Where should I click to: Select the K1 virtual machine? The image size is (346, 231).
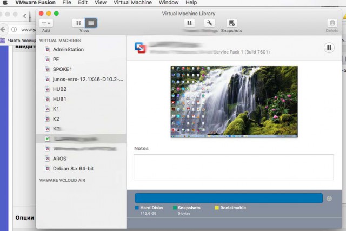pos(81,109)
